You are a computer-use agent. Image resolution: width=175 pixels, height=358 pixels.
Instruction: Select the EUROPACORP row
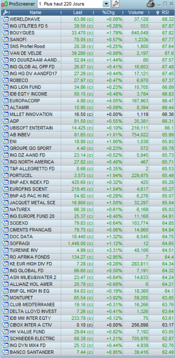coord(88,101)
